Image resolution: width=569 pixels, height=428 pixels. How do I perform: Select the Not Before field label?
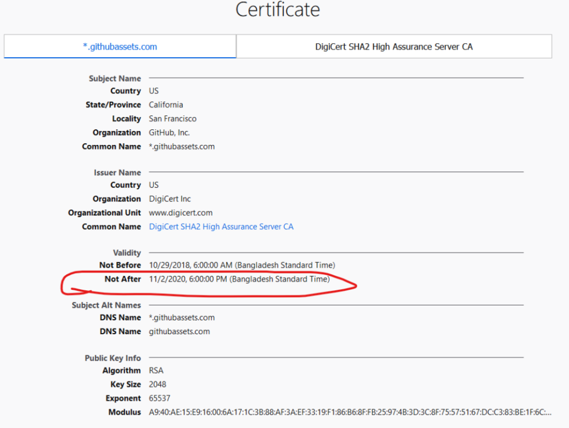click(120, 265)
